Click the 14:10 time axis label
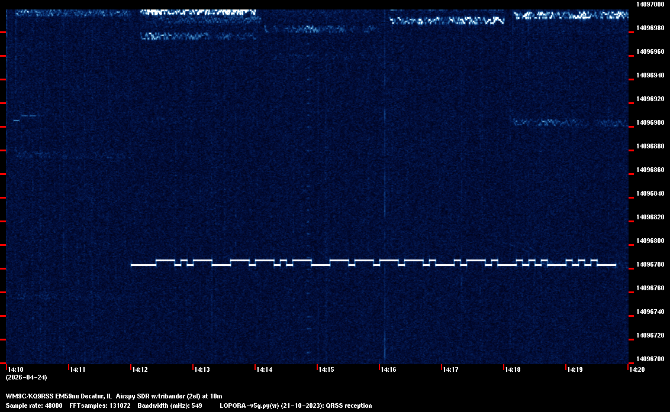Viewport: 670px width, 412px height. click(x=15, y=369)
